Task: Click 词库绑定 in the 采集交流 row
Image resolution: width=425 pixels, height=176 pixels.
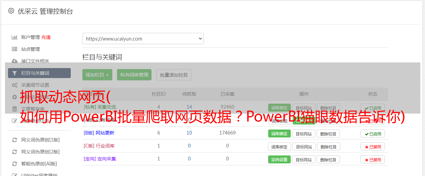Action: click(x=279, y=108)
